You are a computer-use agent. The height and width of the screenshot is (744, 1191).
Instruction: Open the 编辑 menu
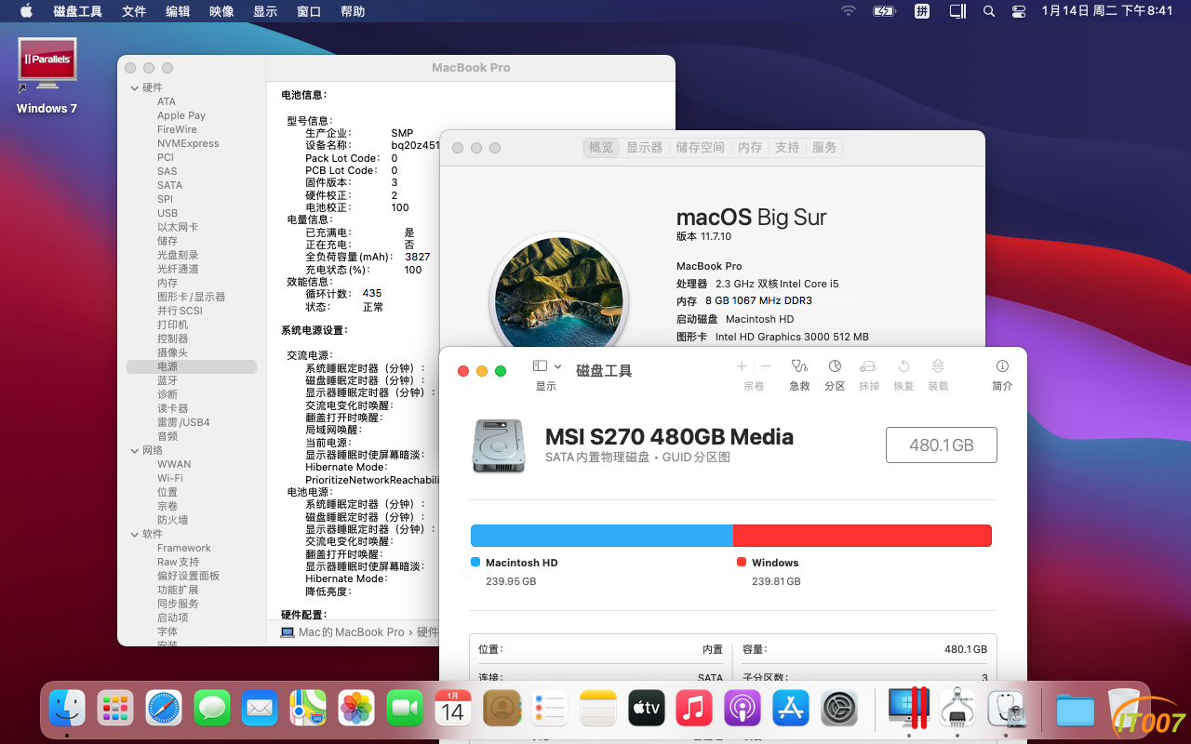click(178, 11)
